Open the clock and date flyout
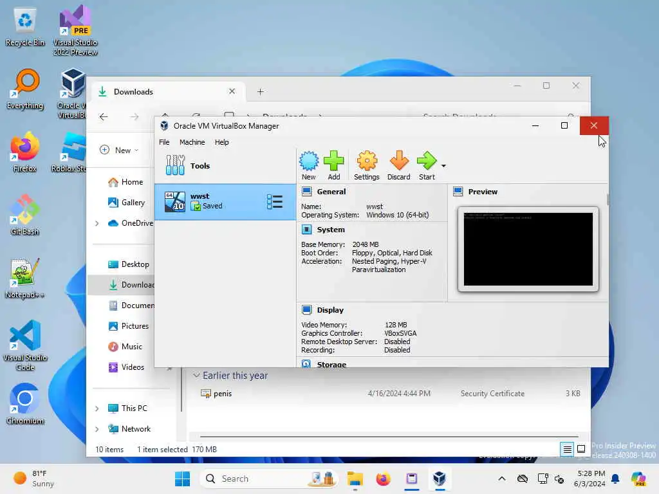659x494 pixels. point(589,479)
